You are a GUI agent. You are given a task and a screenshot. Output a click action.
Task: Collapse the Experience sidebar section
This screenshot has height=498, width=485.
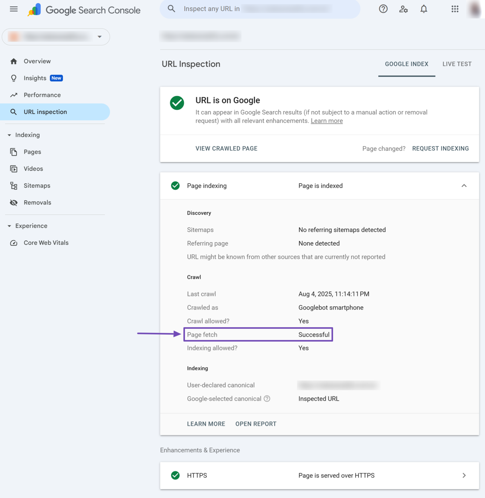[9, 226]
